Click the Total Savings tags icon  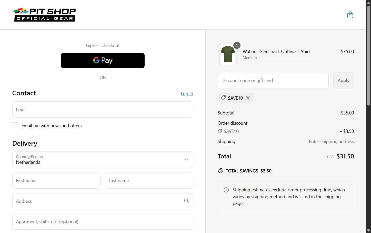point(220,171)
